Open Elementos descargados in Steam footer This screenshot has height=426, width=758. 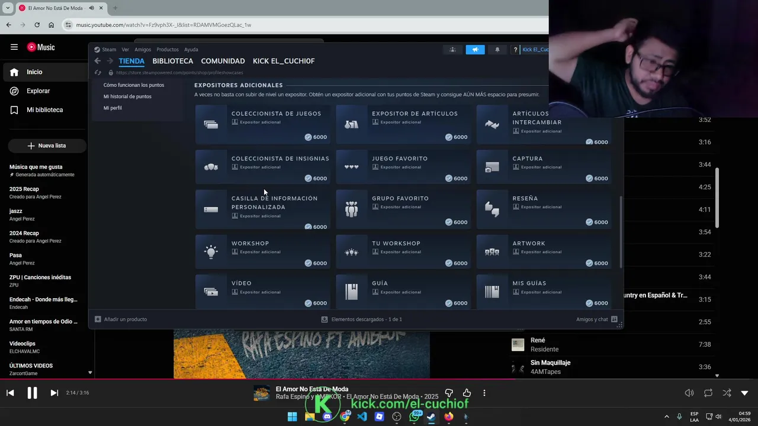[x=361, y=319]
